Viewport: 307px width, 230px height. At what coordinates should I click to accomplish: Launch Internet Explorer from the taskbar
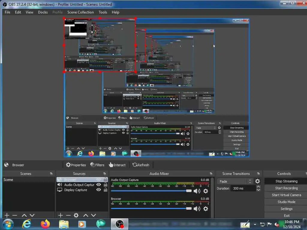[x=26, y=224]
